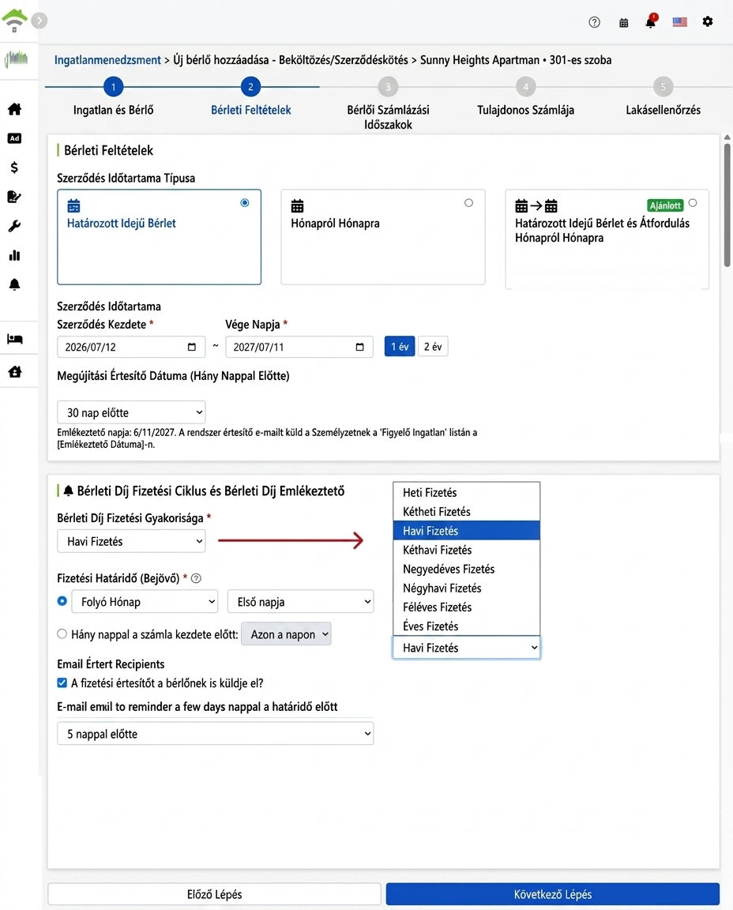The height and width of the screenshot is (910, 733).
Task: Choose highlighted Havi Fizetés option
Action: click(x=467, y=531)
